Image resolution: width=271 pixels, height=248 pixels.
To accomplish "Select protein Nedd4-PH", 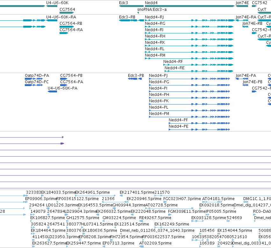I will pos(189,98).
